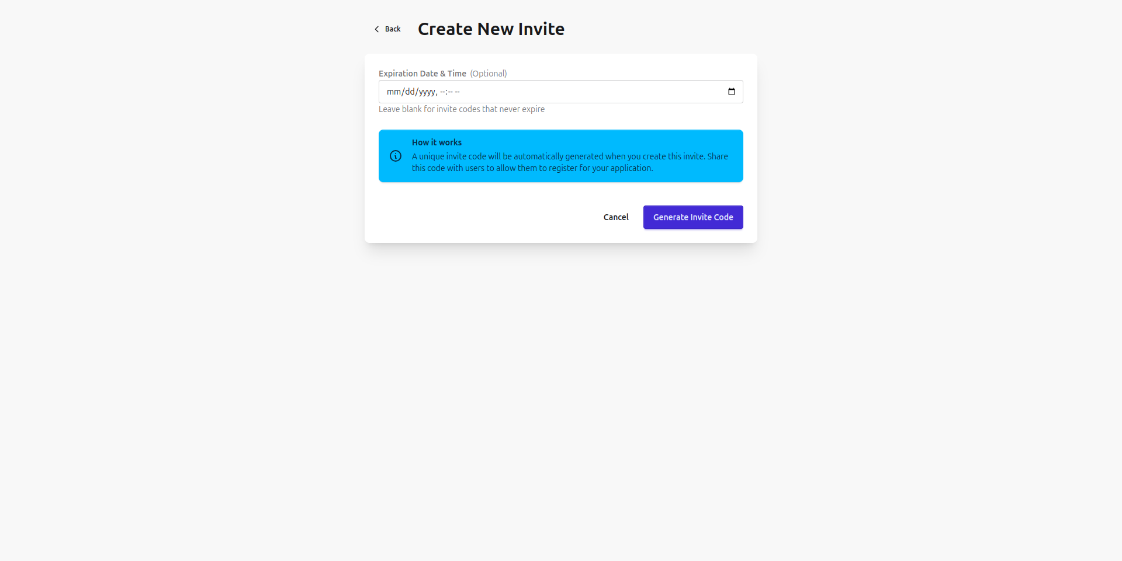Select the AM/PM segment of expiration time

[457, 92]
